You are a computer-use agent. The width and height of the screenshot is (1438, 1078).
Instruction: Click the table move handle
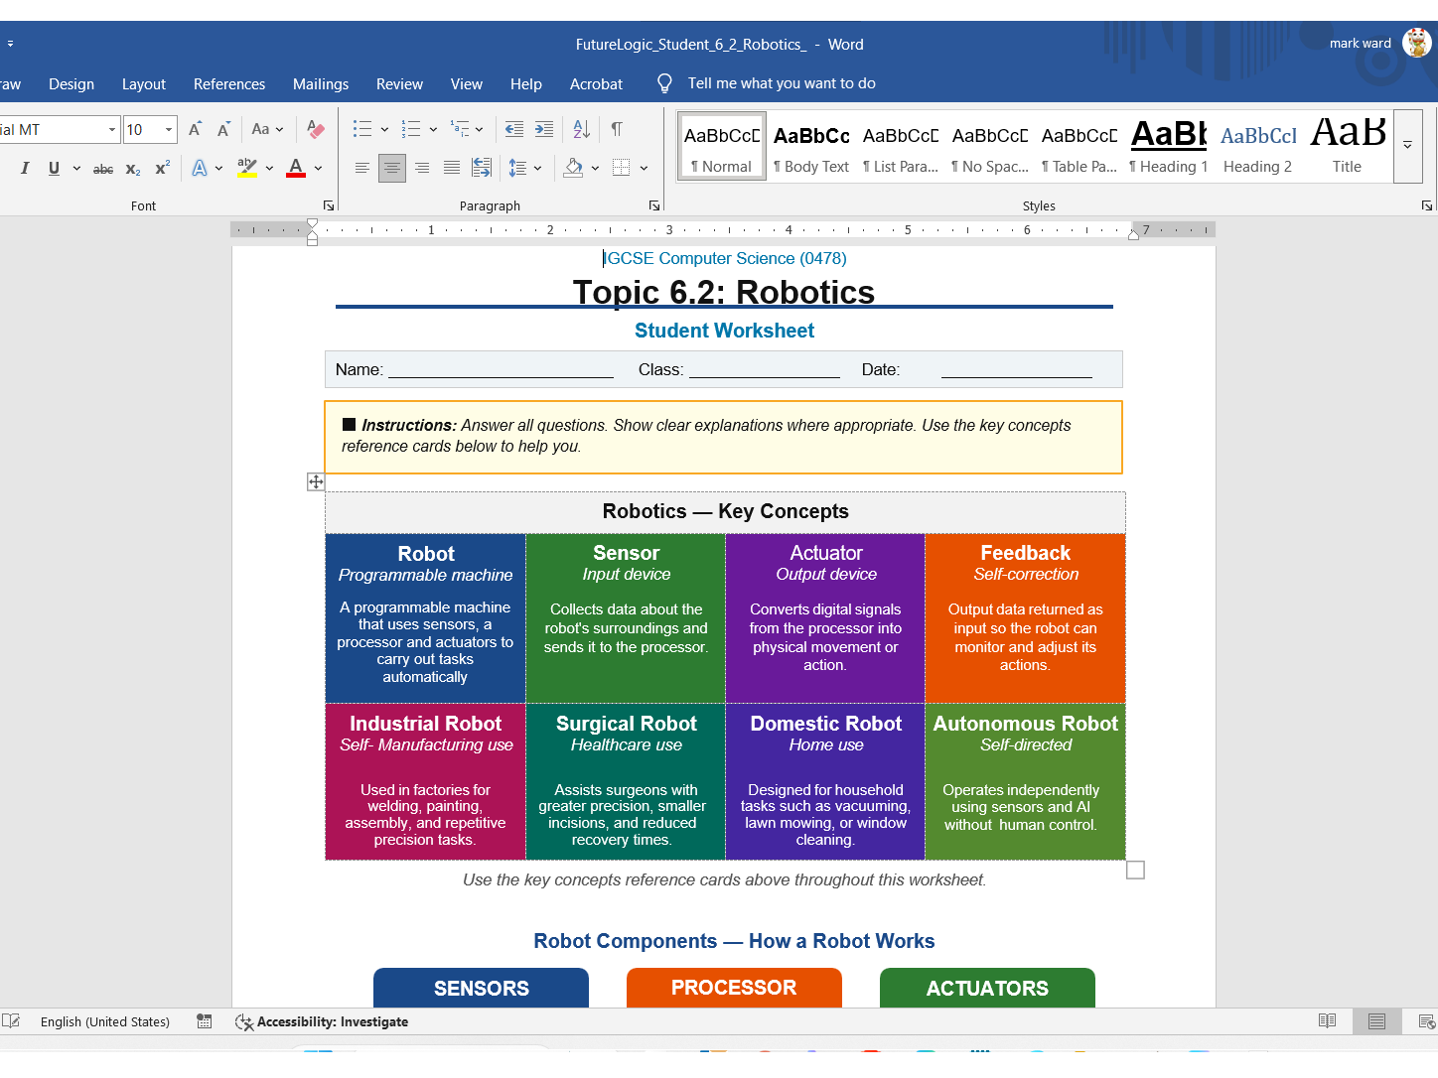316,481
